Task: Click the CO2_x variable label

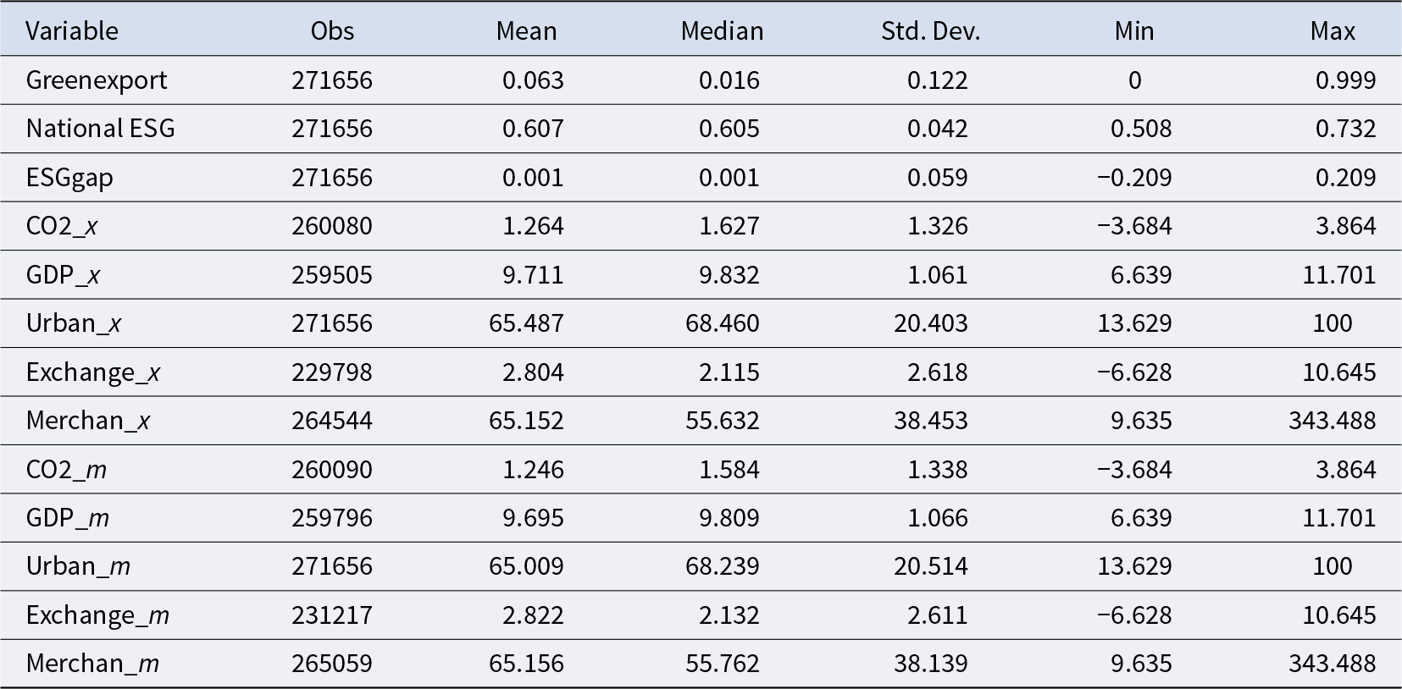Action: coord(62,226)
